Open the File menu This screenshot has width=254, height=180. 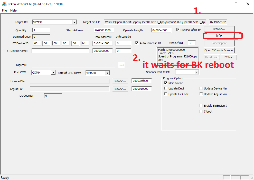tap(4, 11)
